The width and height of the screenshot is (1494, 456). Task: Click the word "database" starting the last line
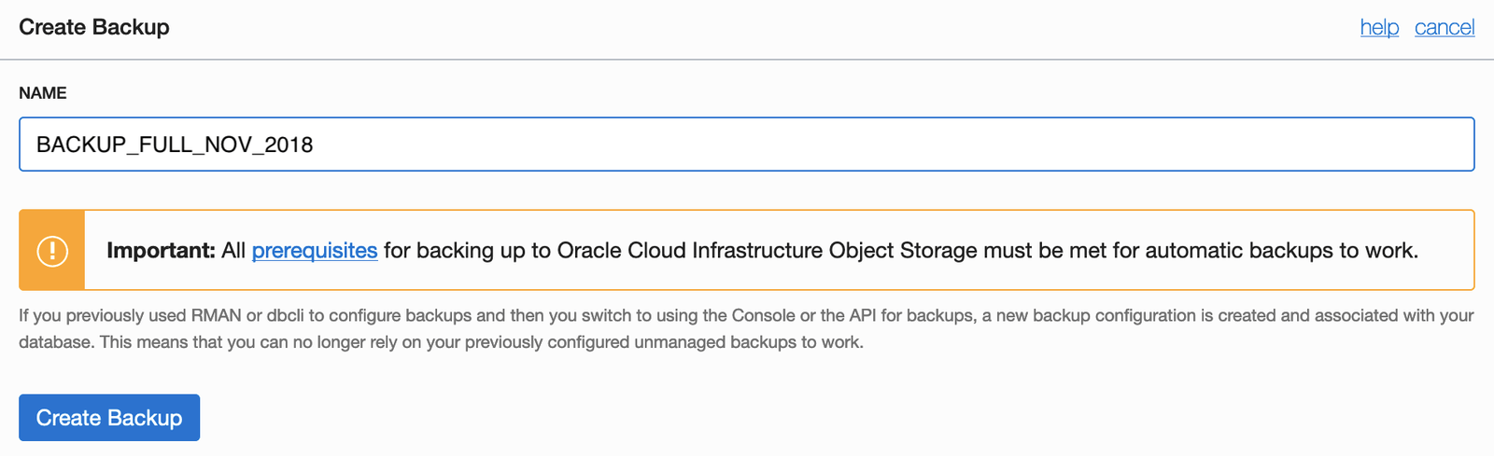pos(55,342)
